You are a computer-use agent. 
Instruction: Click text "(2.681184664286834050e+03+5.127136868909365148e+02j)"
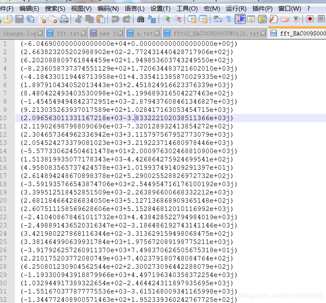(x=127, y=200)
